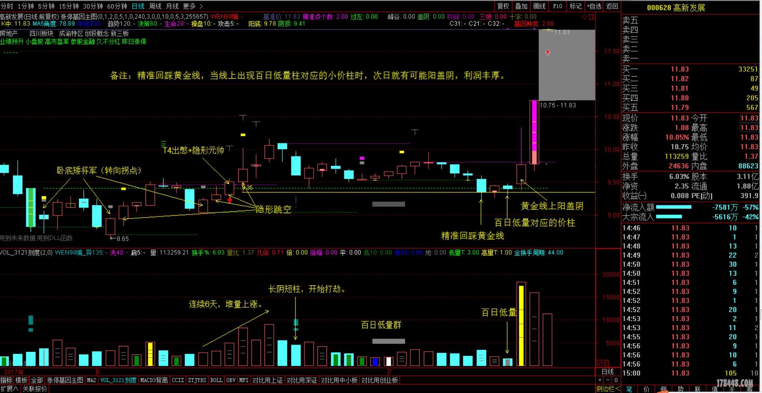Viewport: 762px width, 393px height.
Task: Expand the 更多 periods dropdown
Action: (192, 6)
